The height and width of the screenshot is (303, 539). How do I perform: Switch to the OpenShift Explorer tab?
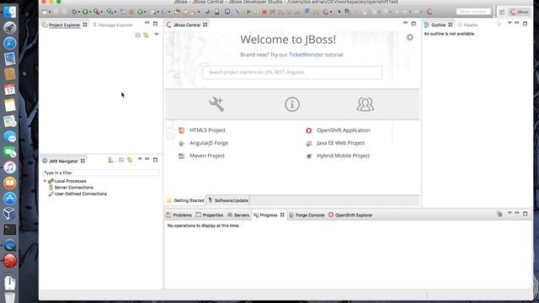click(350, 215)
